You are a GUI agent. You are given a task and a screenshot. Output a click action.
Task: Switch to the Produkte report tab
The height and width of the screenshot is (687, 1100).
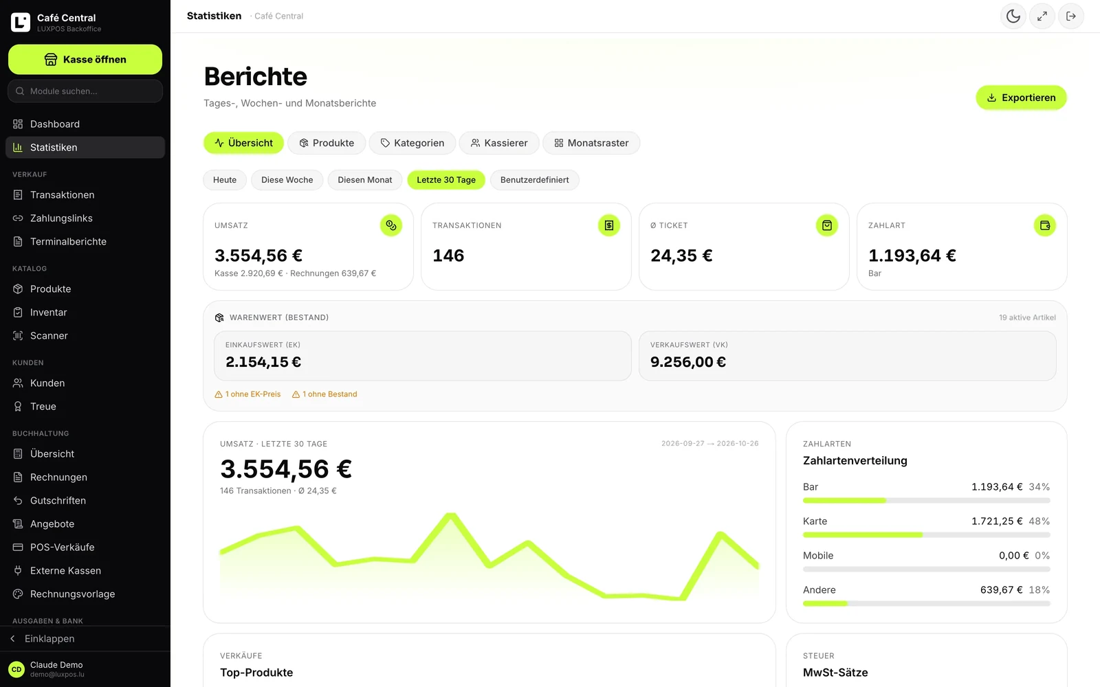[327, 143]
